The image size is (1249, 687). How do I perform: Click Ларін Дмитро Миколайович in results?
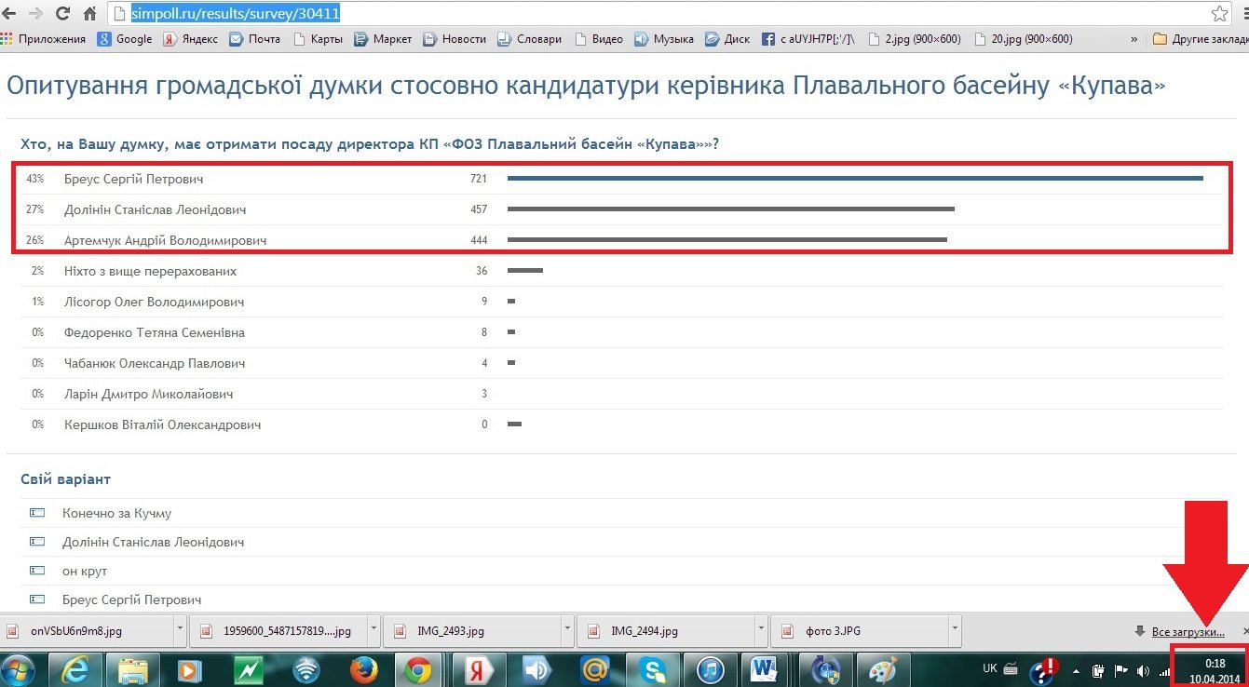(148, 394)
